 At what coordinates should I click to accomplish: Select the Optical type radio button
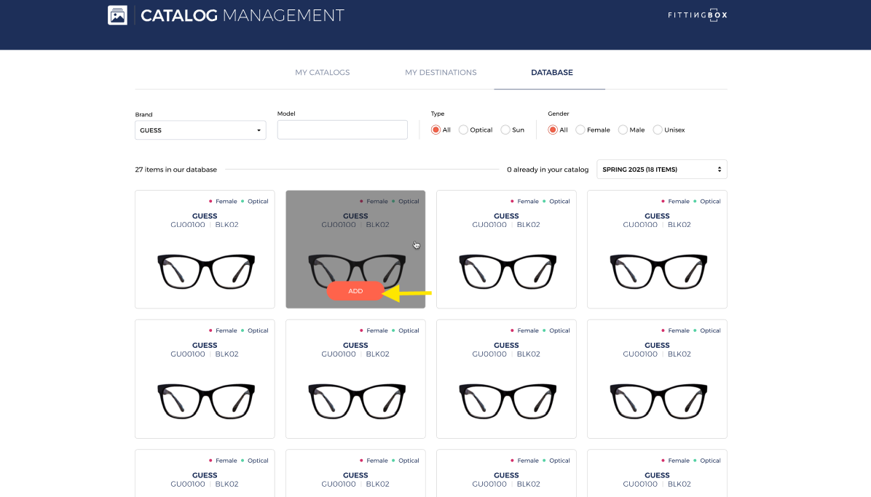pyautogui.click(x=463, y=130)
